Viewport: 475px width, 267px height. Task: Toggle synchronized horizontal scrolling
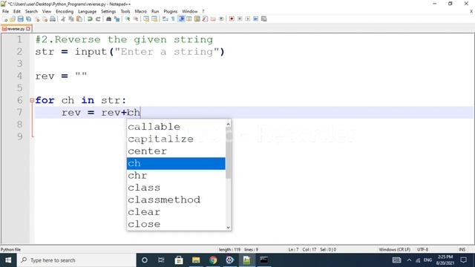(x=154, y=19)
